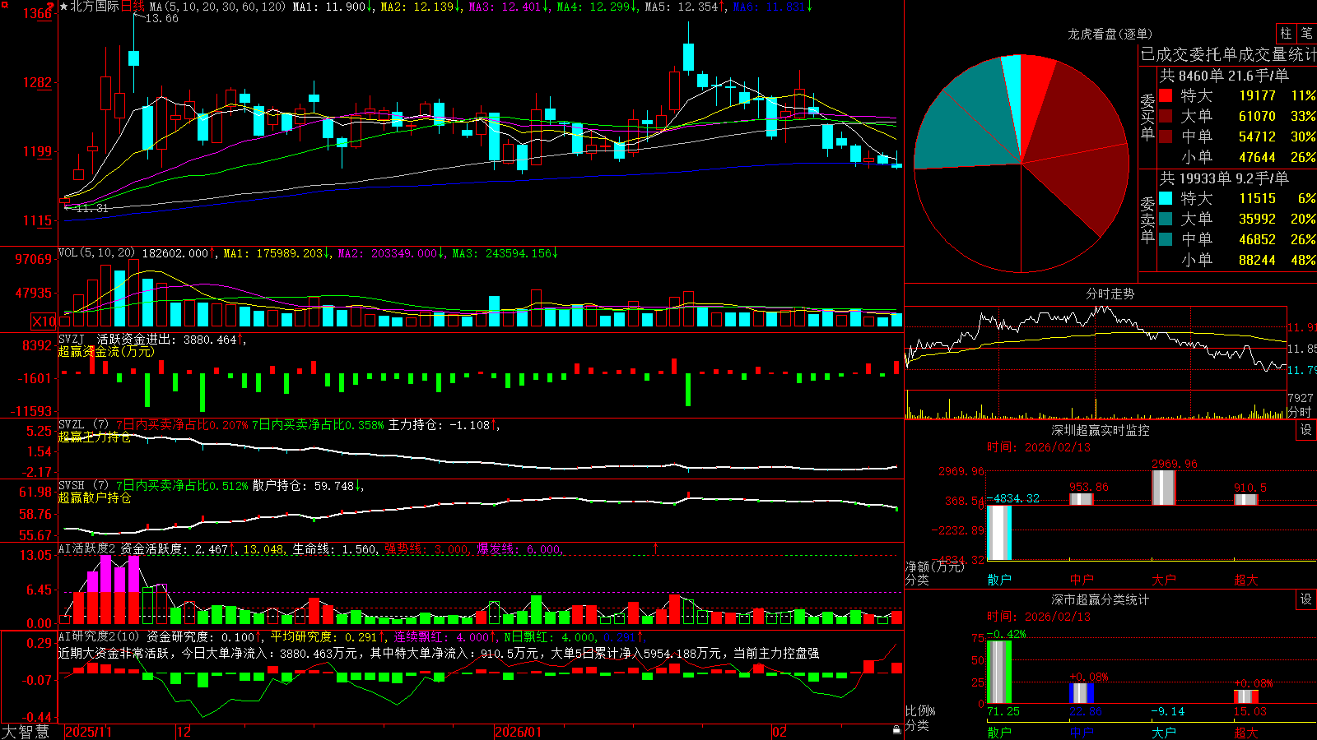Click the 深圳超赢实时监控 panel title
Viewport: 1317px width, 740px height.
[1100, 430]
